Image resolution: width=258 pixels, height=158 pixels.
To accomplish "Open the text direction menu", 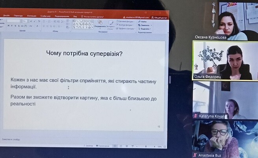I will point(68,20).
